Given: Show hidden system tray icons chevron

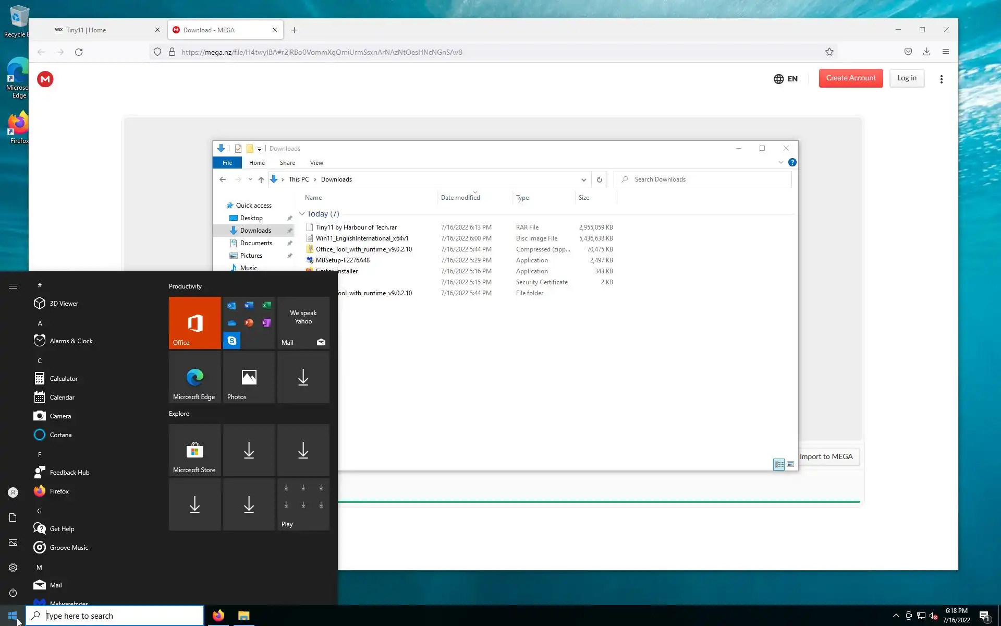Looking at the screenshot, I should pos(896,616).
